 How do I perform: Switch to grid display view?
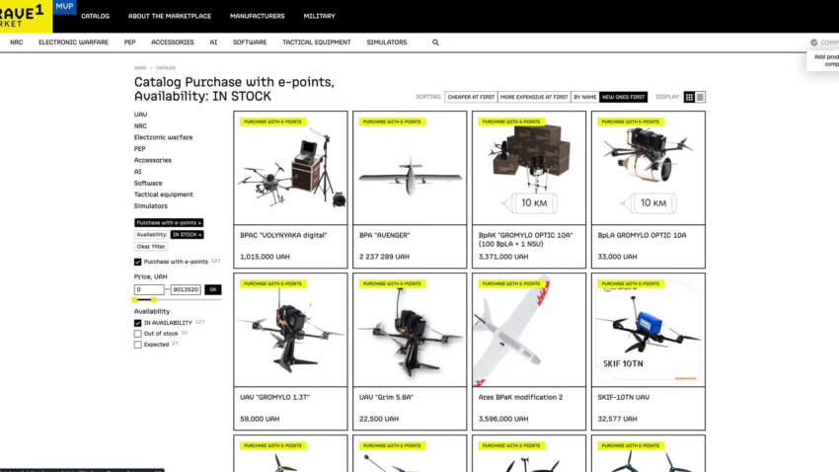pos(690,97)
